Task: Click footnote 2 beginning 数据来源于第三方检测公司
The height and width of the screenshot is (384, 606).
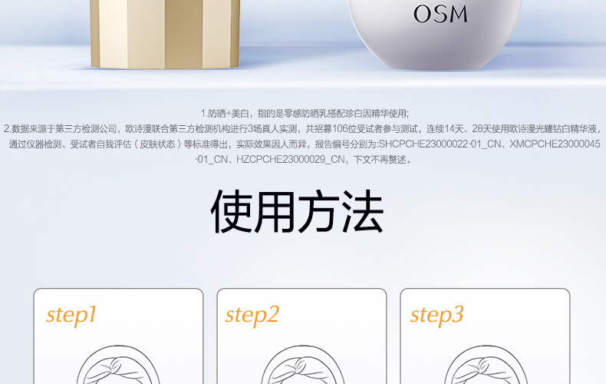Action: (x=303, y=144)
